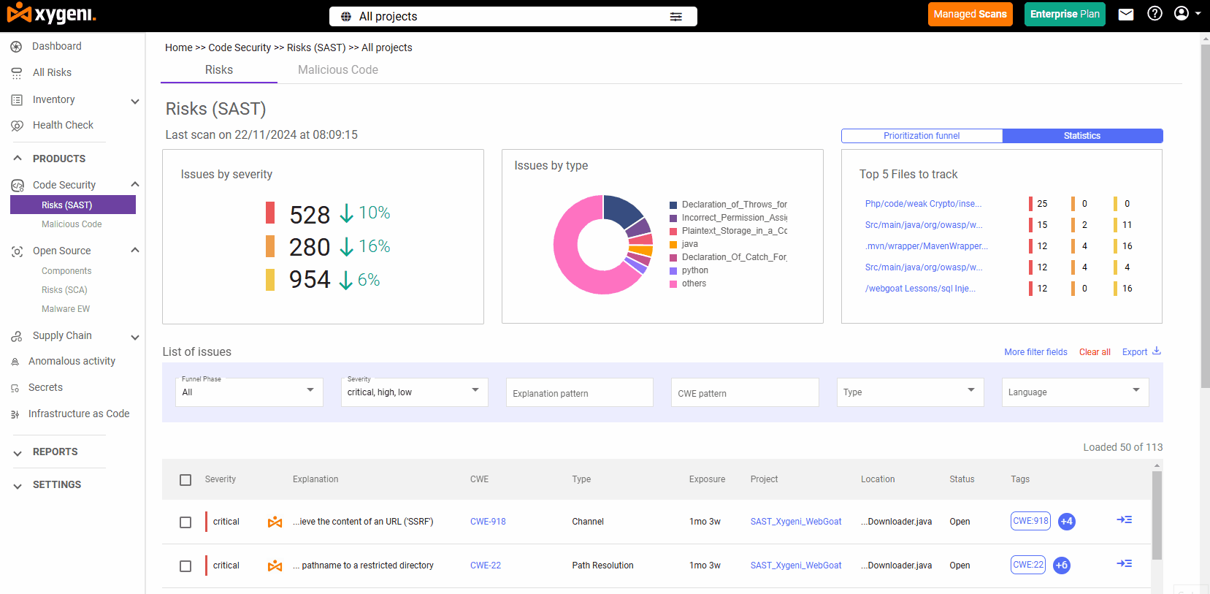Click the Xygeni icon beside SSRF explanation
1210x594 pixels.
(x=275, y=522)
